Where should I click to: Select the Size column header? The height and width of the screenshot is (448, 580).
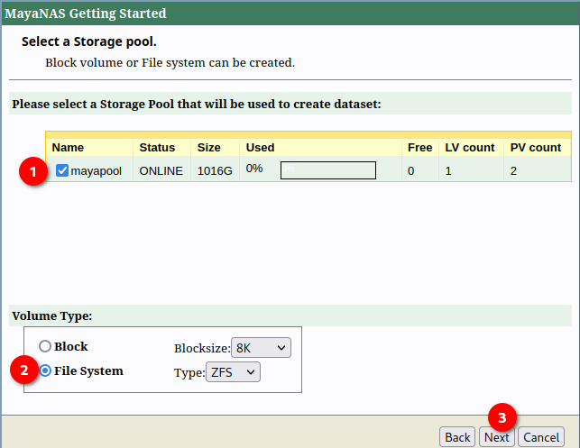click(208, 147)
